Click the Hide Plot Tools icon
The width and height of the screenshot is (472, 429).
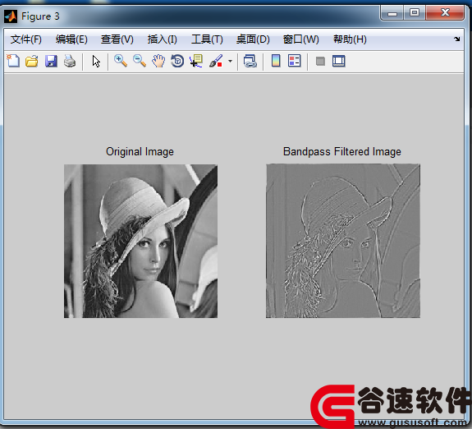pos(320,62)
